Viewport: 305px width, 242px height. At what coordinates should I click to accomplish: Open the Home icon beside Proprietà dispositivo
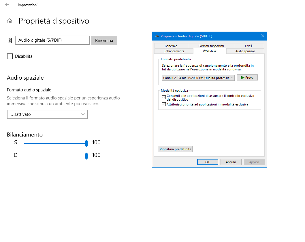[x=10, y=21]
